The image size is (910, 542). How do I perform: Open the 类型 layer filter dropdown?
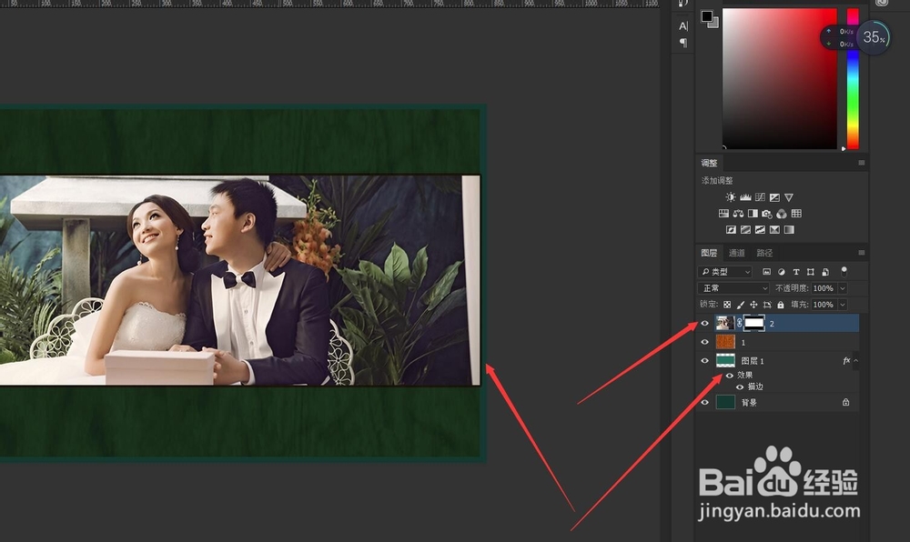point(725,272)
